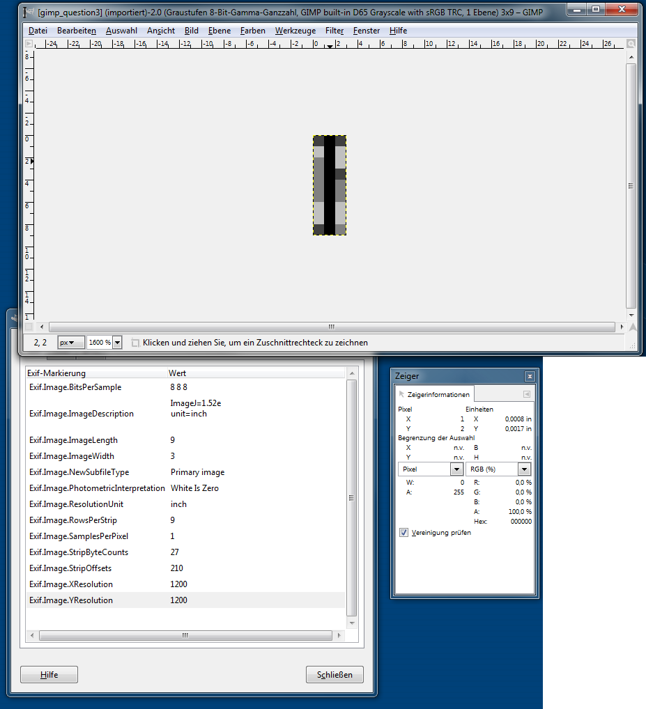Click the Exif list vertical scrollbar thumb
The height and width of the screenshot is (709, 646).
(x=351, y=498)
